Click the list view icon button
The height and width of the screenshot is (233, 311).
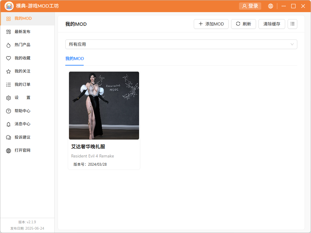click(x=292, y=24)
